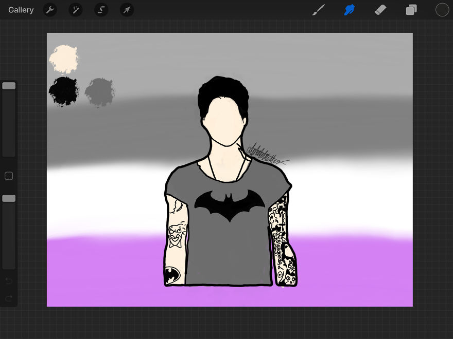
Task: Tap the opacity slider handle
Action: pyautogui.click(x=9, y=198)
